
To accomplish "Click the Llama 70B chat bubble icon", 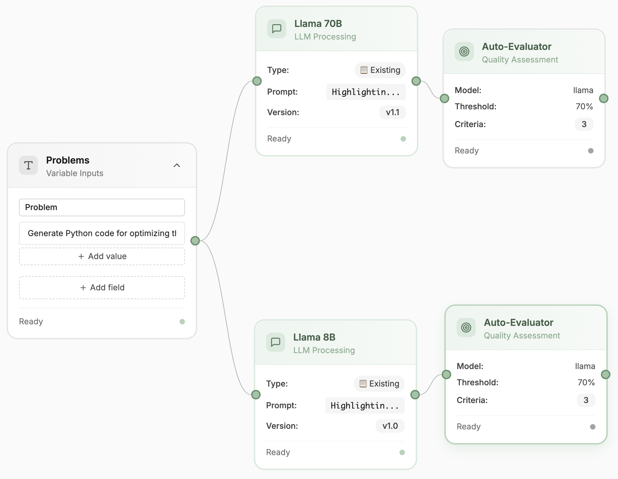I will [x=277, y=29].
